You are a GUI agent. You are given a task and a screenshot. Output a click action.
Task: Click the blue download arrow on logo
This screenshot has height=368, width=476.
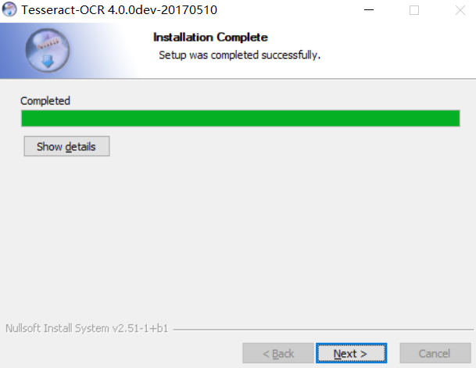(x=48, y=61)
